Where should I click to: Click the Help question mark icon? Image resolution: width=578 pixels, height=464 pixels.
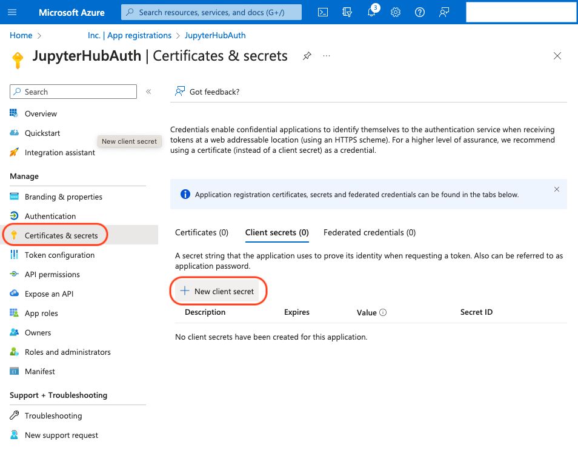tap(420, 12)
